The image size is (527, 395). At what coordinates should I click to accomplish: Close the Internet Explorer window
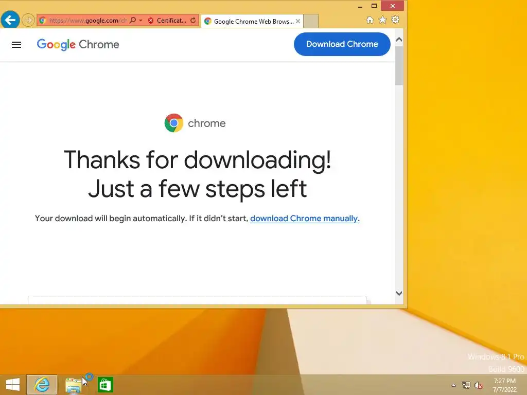[392, 6]
